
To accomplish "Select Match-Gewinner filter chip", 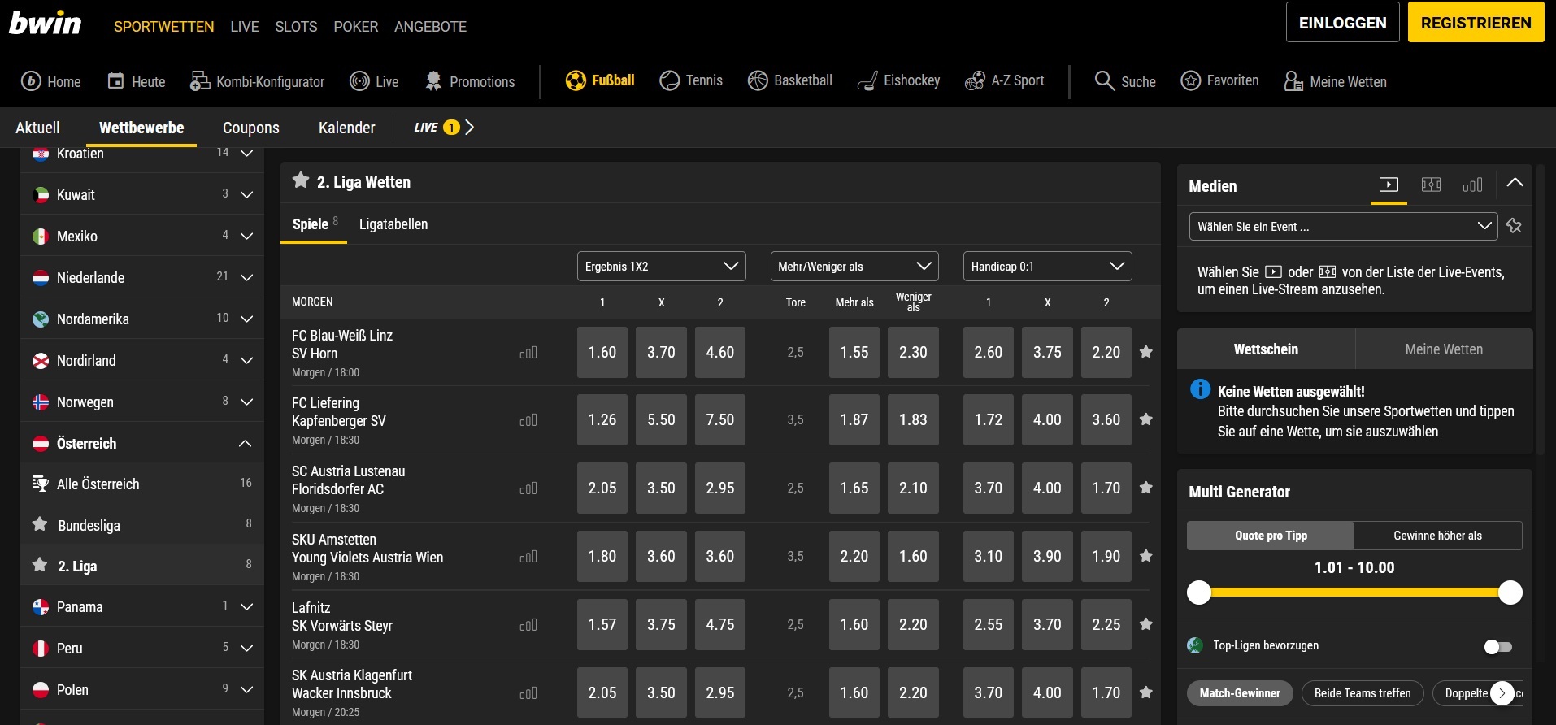I will (1240, 693).
